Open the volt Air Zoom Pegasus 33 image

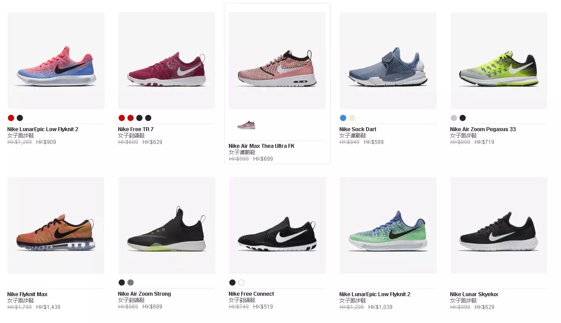pos(499,61)
